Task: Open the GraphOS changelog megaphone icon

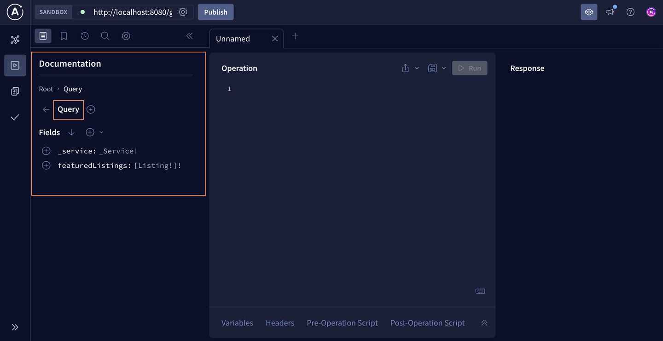Action: click(x=610, y=11)
